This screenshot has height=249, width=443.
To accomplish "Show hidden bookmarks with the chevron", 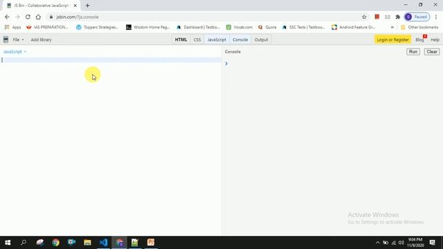I will pos(392,27).
